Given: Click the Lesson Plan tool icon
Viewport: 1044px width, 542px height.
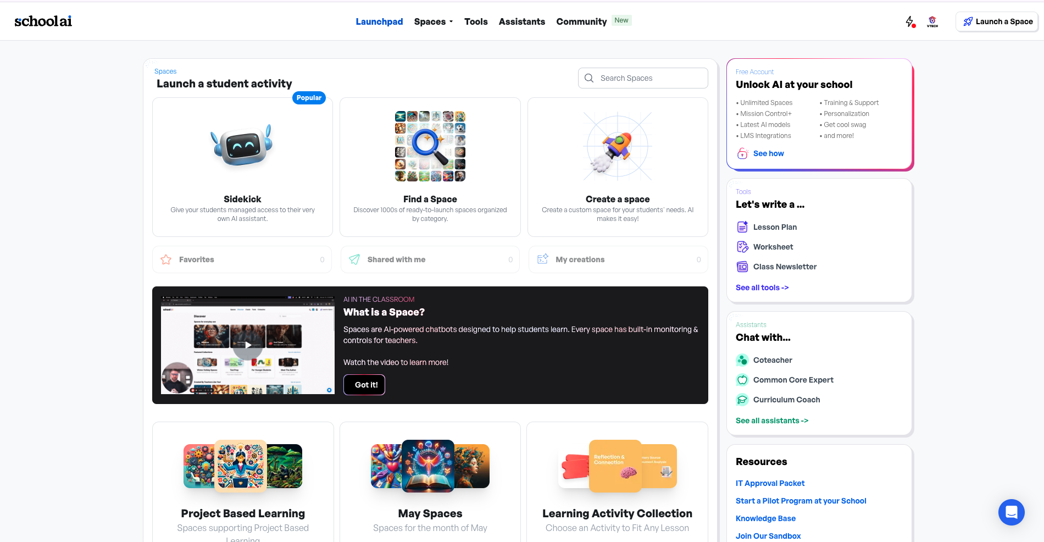Looking at the screenshot, I should click(x=742, y=227).
